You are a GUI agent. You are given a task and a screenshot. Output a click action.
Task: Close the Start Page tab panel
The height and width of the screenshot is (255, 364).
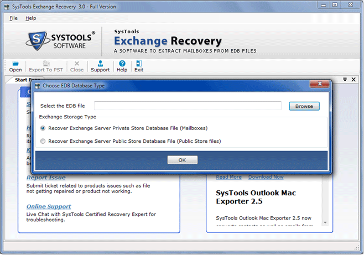pyautogui.click(x=353, y=80)
